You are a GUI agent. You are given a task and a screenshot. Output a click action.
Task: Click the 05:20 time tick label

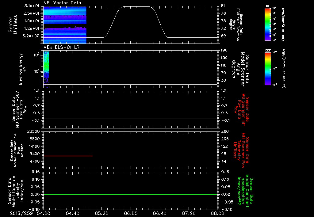102,213
